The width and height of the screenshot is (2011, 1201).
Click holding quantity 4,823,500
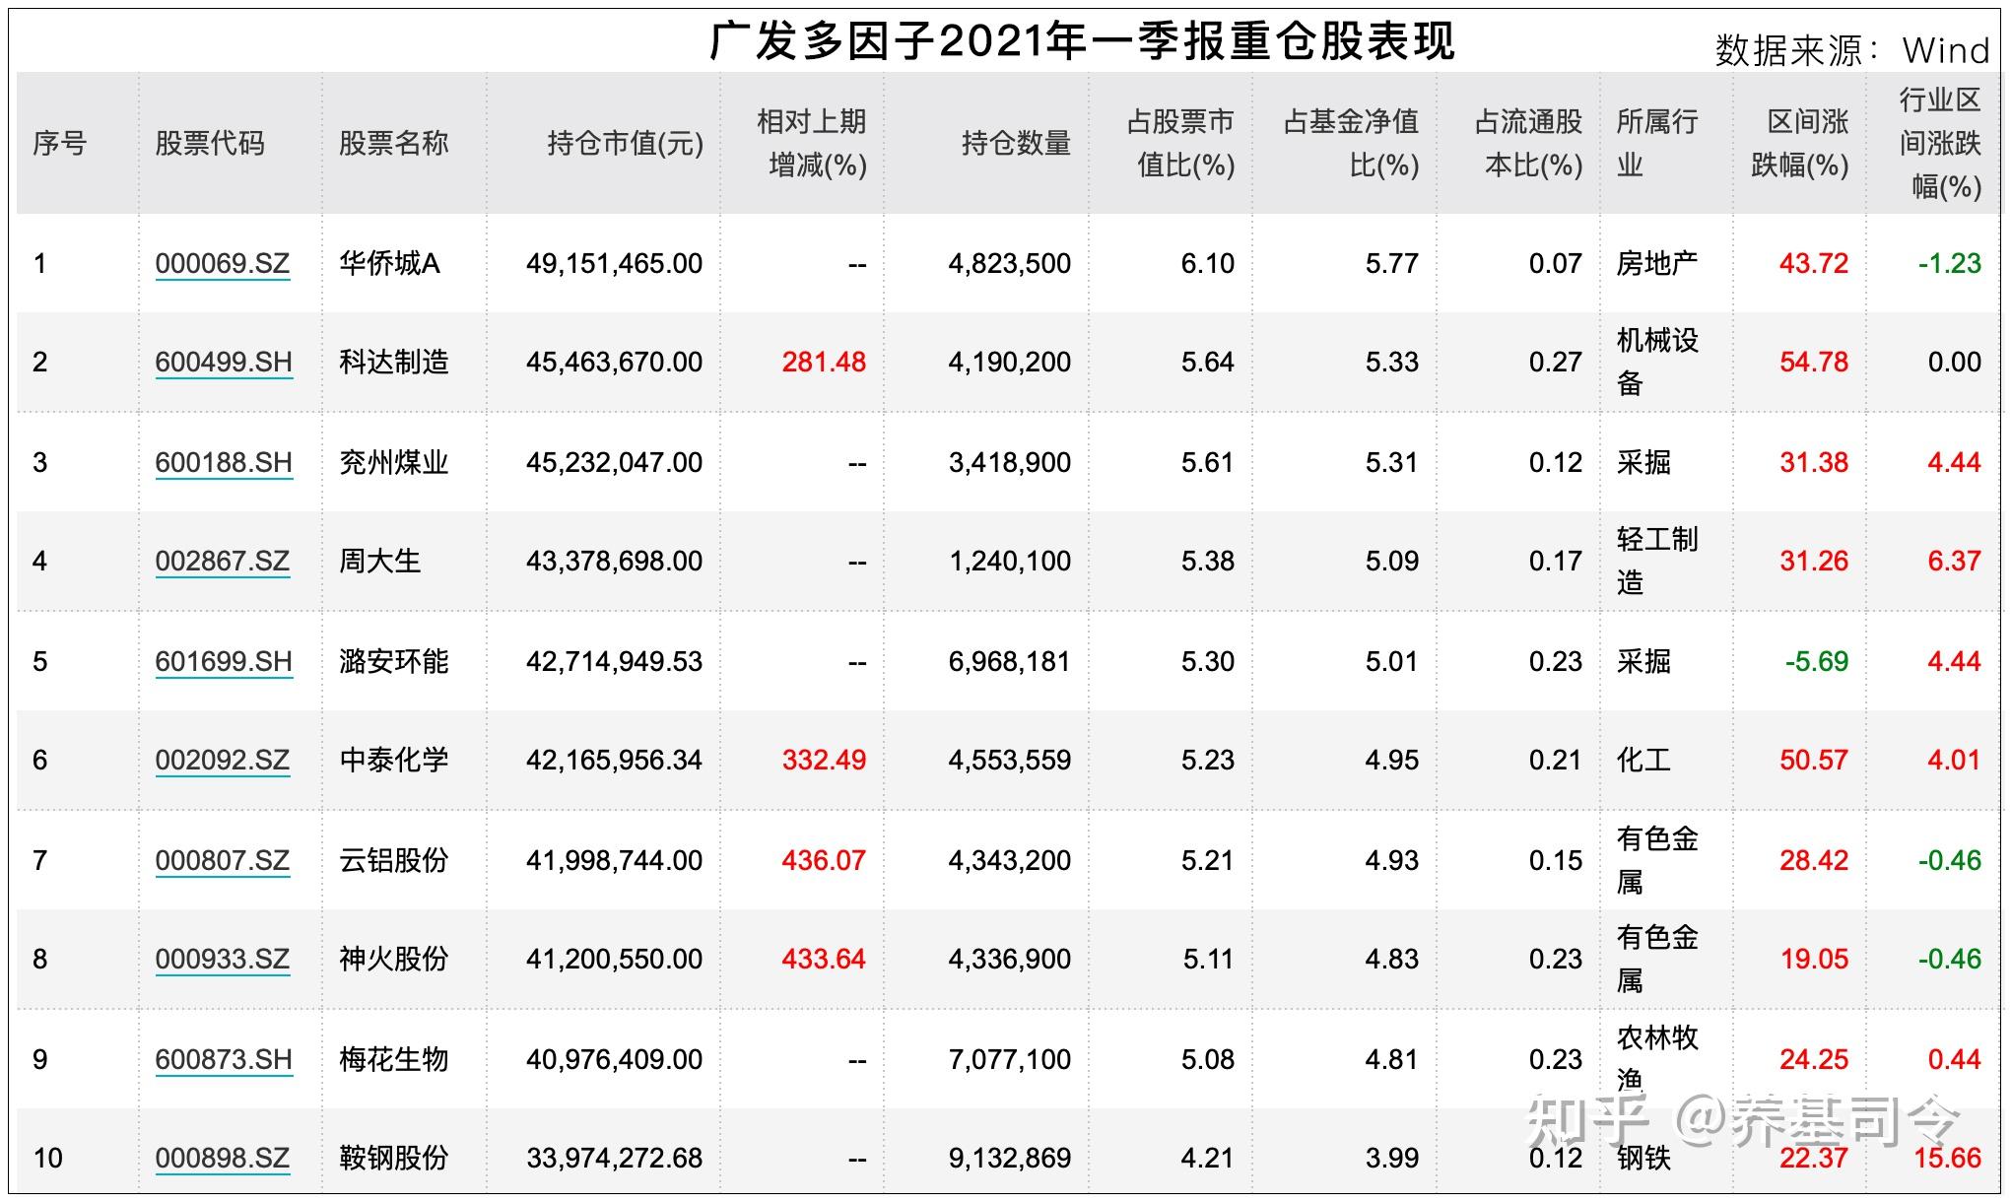pyautogui.click(x=1010, y=264)
